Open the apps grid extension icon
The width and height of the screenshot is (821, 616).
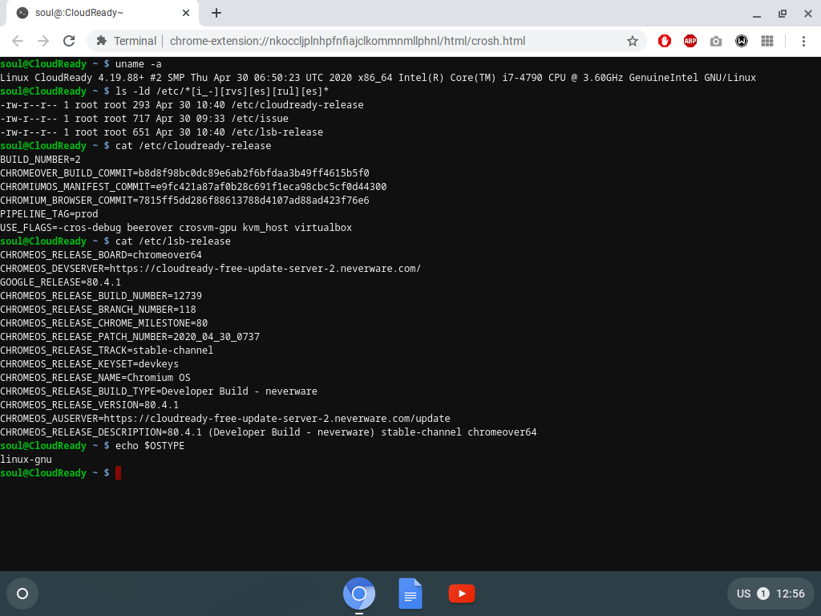[x=767, y=41]
